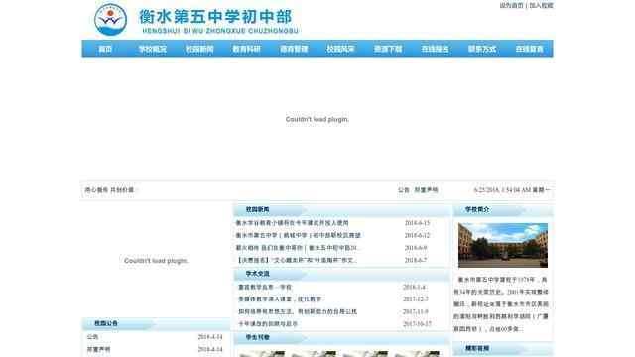The height and width of the screenshot is (357, 635).
Task: Open the academic article dated 2017-11-9
Action: coord(298,311)
